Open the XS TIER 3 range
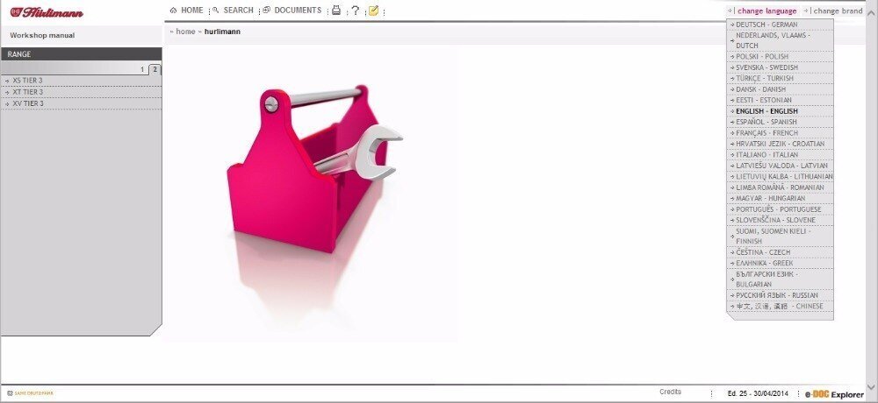This screenshot has height=403, width=878. pos(28,81)
